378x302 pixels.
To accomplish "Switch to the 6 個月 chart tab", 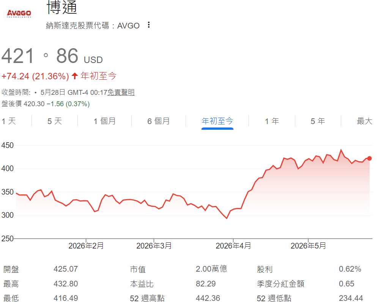I will pos(159,121).
